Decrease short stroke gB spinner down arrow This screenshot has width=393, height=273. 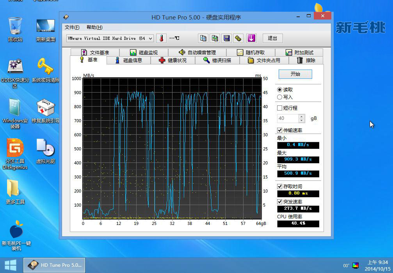(x=302, y=120)
